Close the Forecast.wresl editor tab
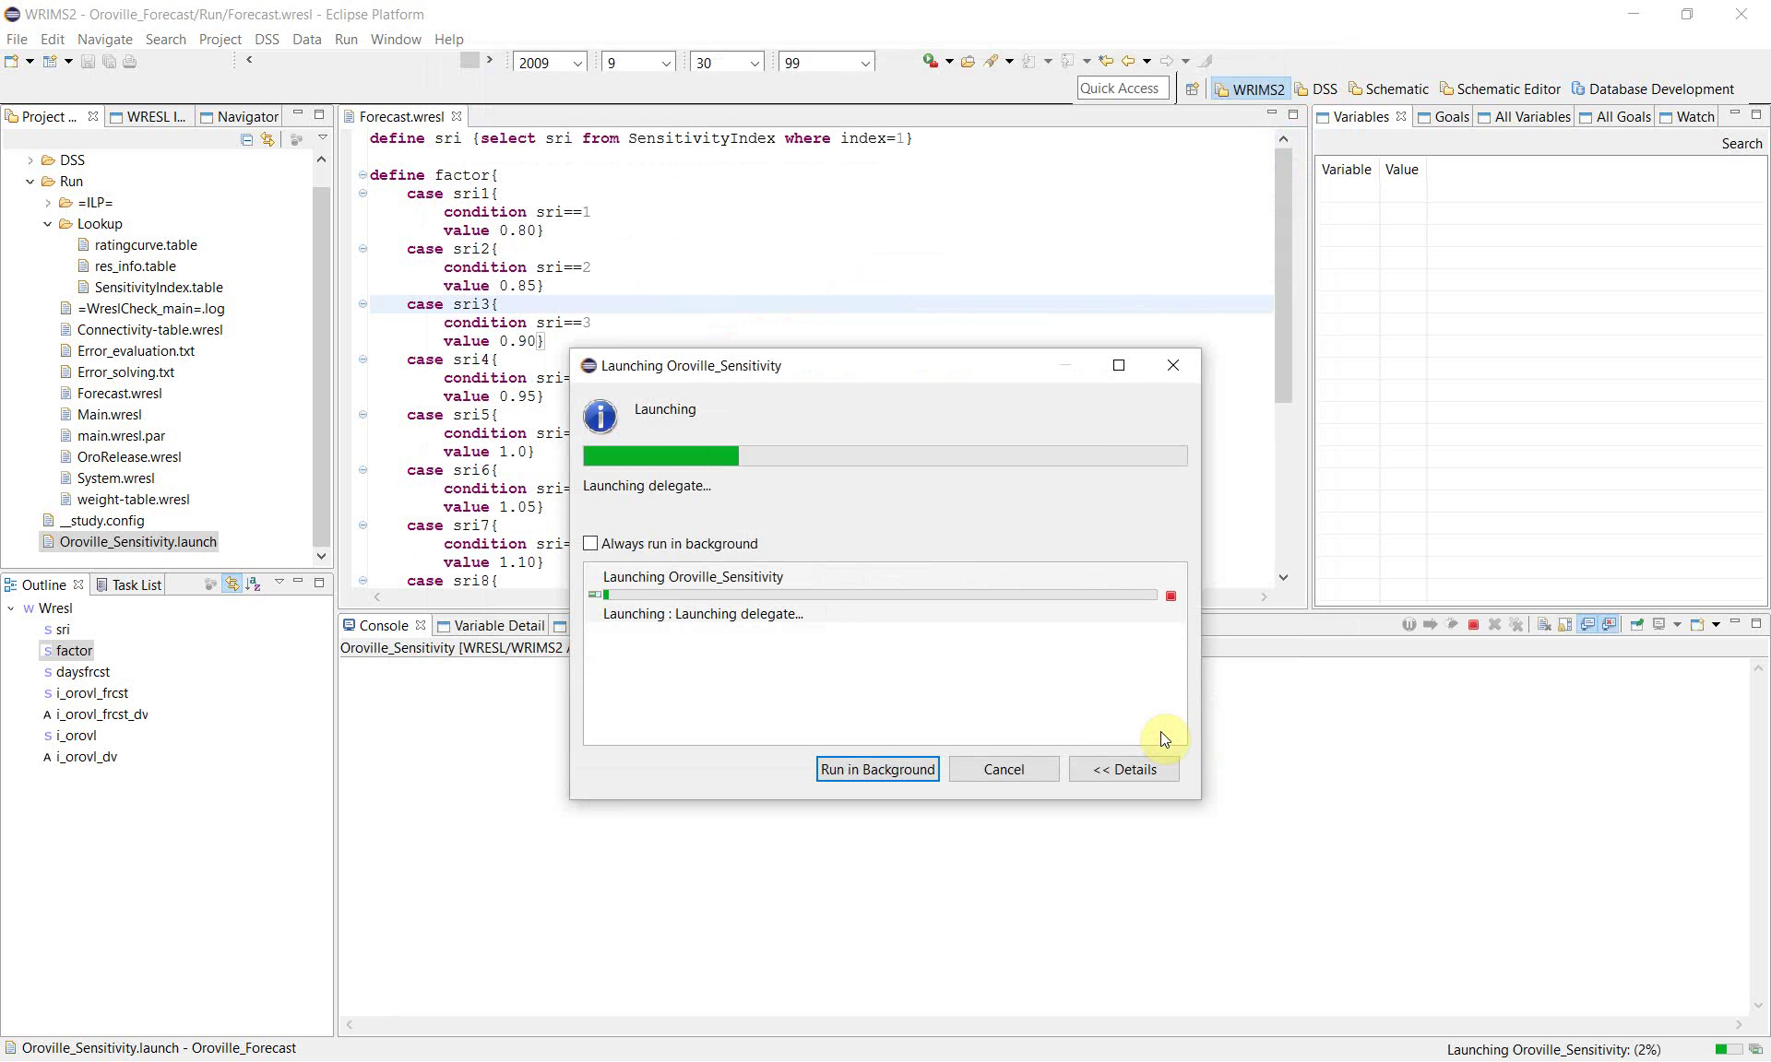 coord(457,117)
